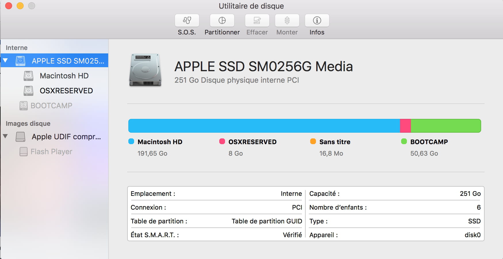Click the Emplacement value Interne
503x259 pixels.
point(291,194)
